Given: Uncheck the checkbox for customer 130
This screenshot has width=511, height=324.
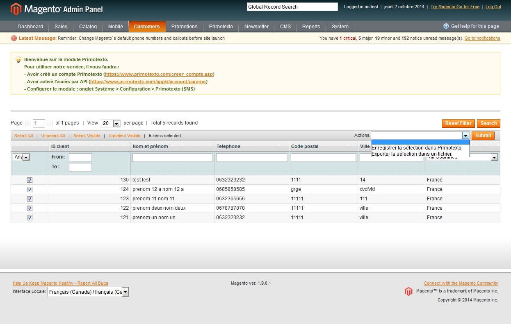Looking at the screenshot, I should click(30, 180).
